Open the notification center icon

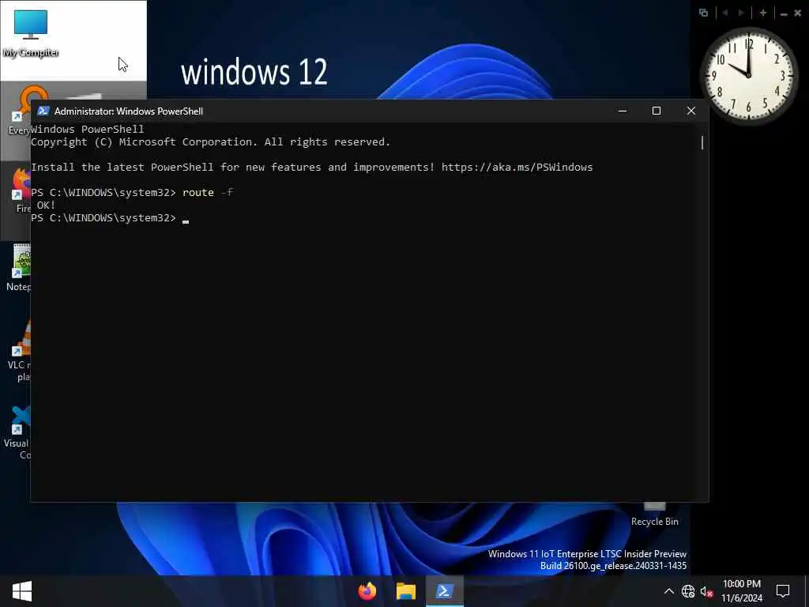pos(783,591)
